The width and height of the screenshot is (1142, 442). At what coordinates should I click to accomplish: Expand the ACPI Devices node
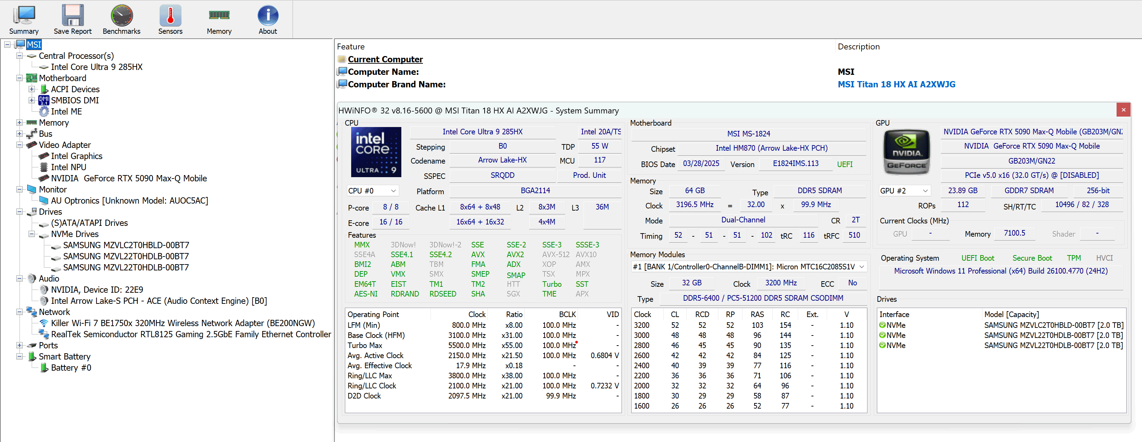31,89
